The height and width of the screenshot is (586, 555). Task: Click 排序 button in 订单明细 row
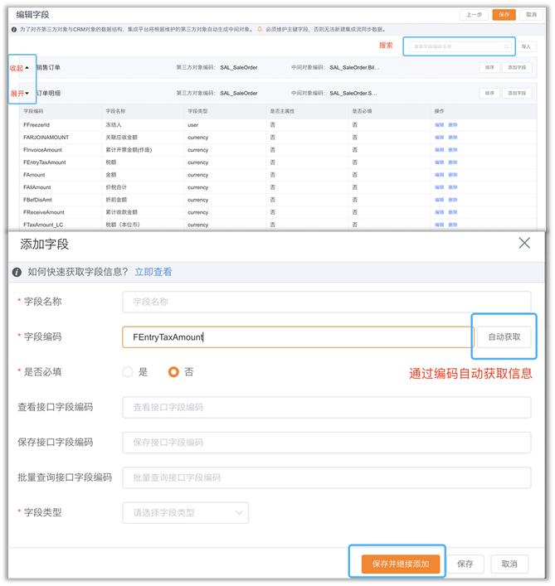click(489, 94)
